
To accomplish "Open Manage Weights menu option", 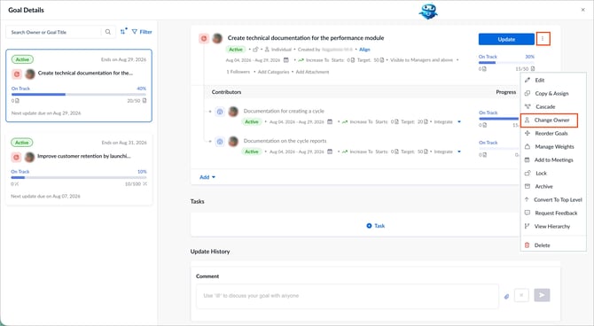I will click(553, 146).
